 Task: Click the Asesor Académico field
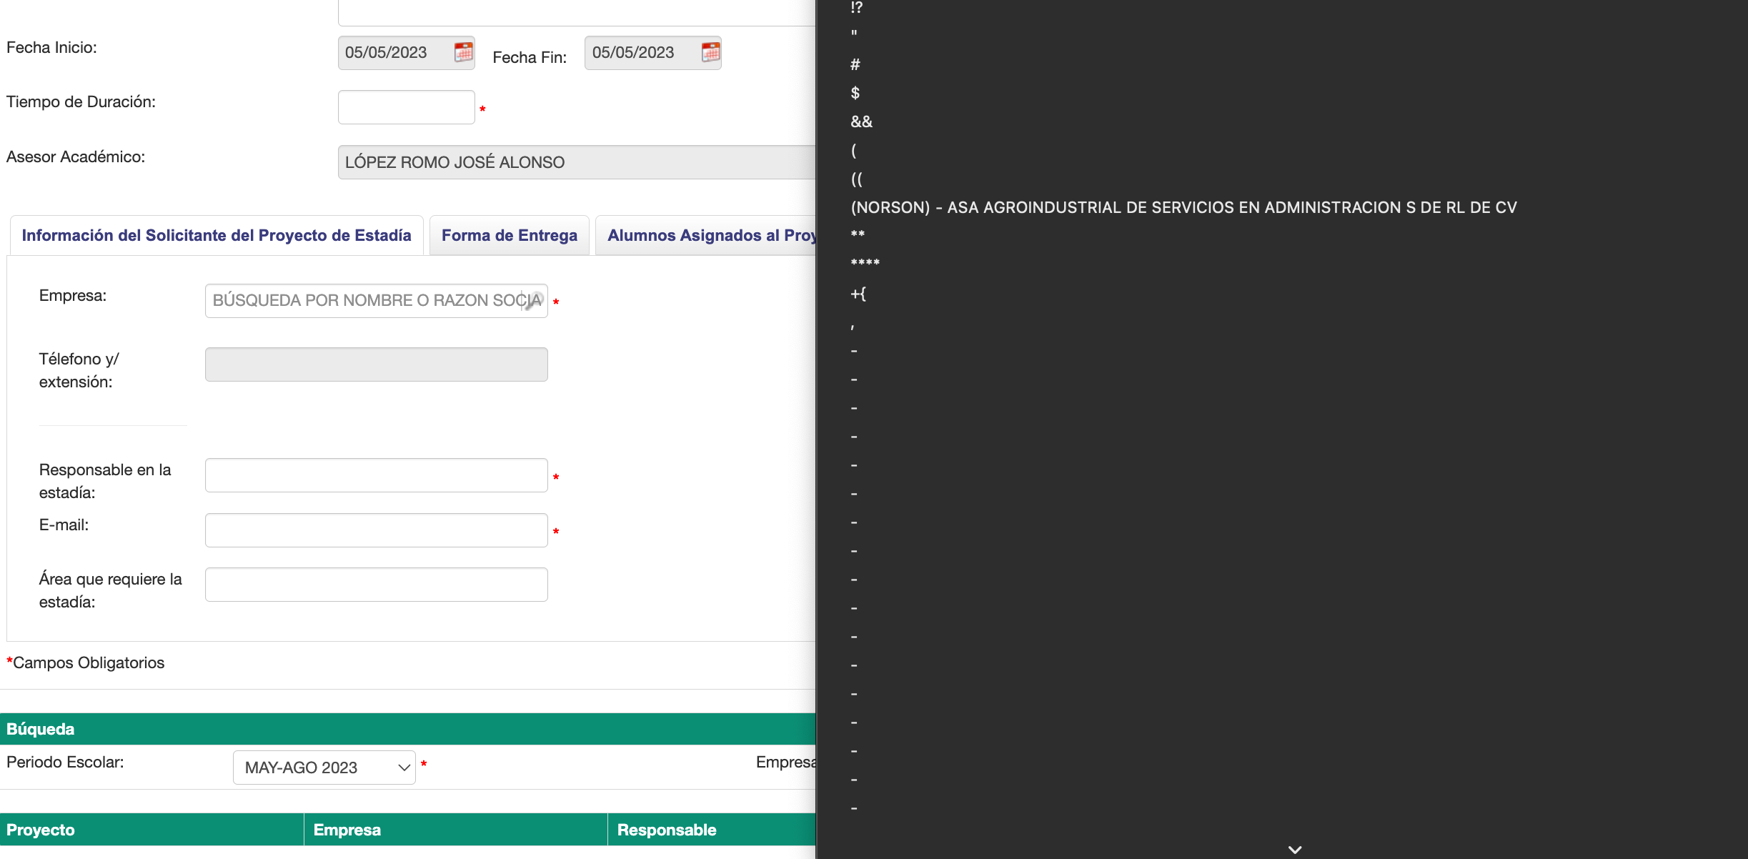576,162
